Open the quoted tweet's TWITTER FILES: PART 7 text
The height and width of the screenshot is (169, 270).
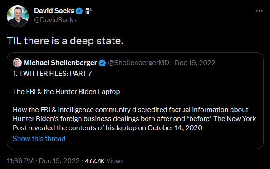point(52,74)
